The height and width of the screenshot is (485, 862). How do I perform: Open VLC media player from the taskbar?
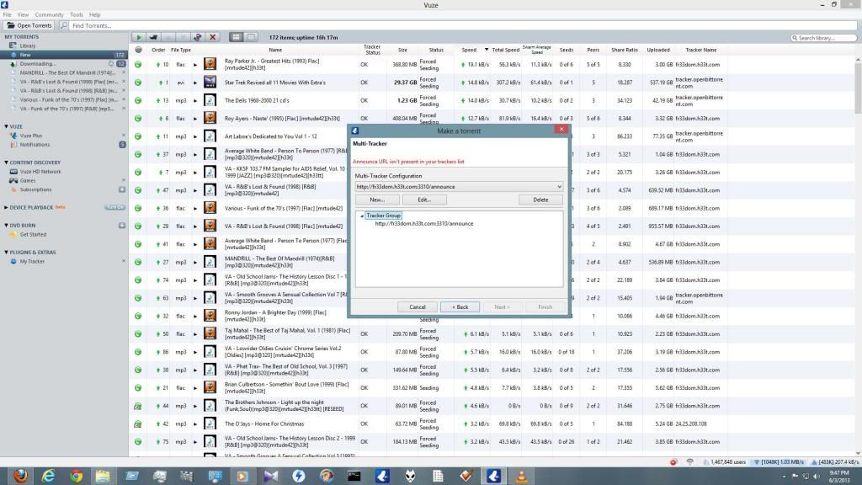[521, 477]
